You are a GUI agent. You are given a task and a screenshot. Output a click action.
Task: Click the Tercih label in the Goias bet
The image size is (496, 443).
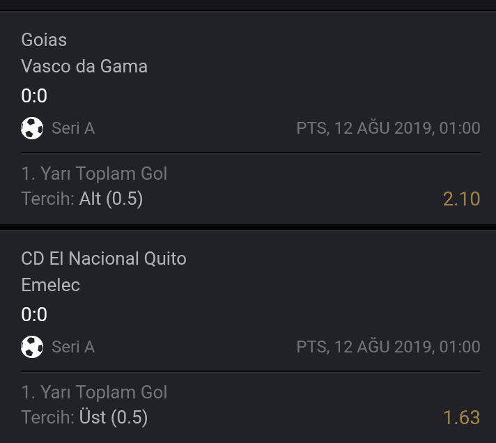coord(48,199)
